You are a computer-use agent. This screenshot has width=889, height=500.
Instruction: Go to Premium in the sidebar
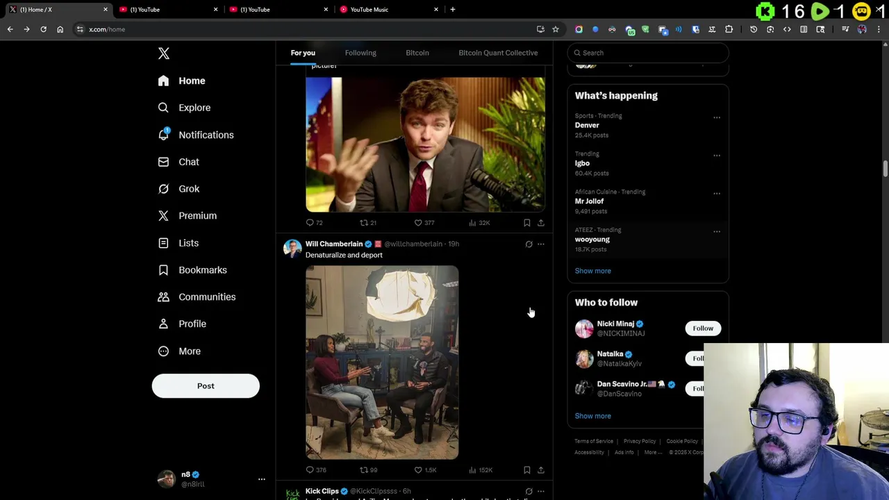pos(188,216)
